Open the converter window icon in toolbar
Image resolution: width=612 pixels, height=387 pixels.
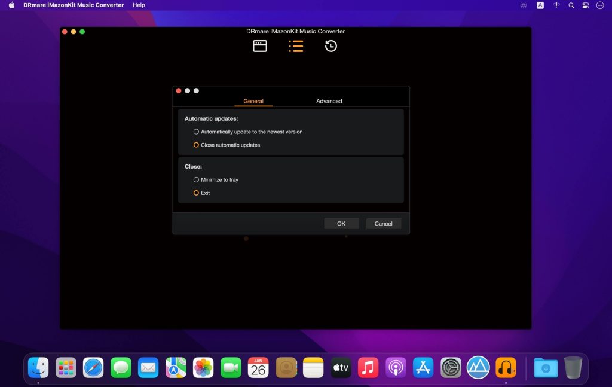pyautogui.click(x=260, y=45)
